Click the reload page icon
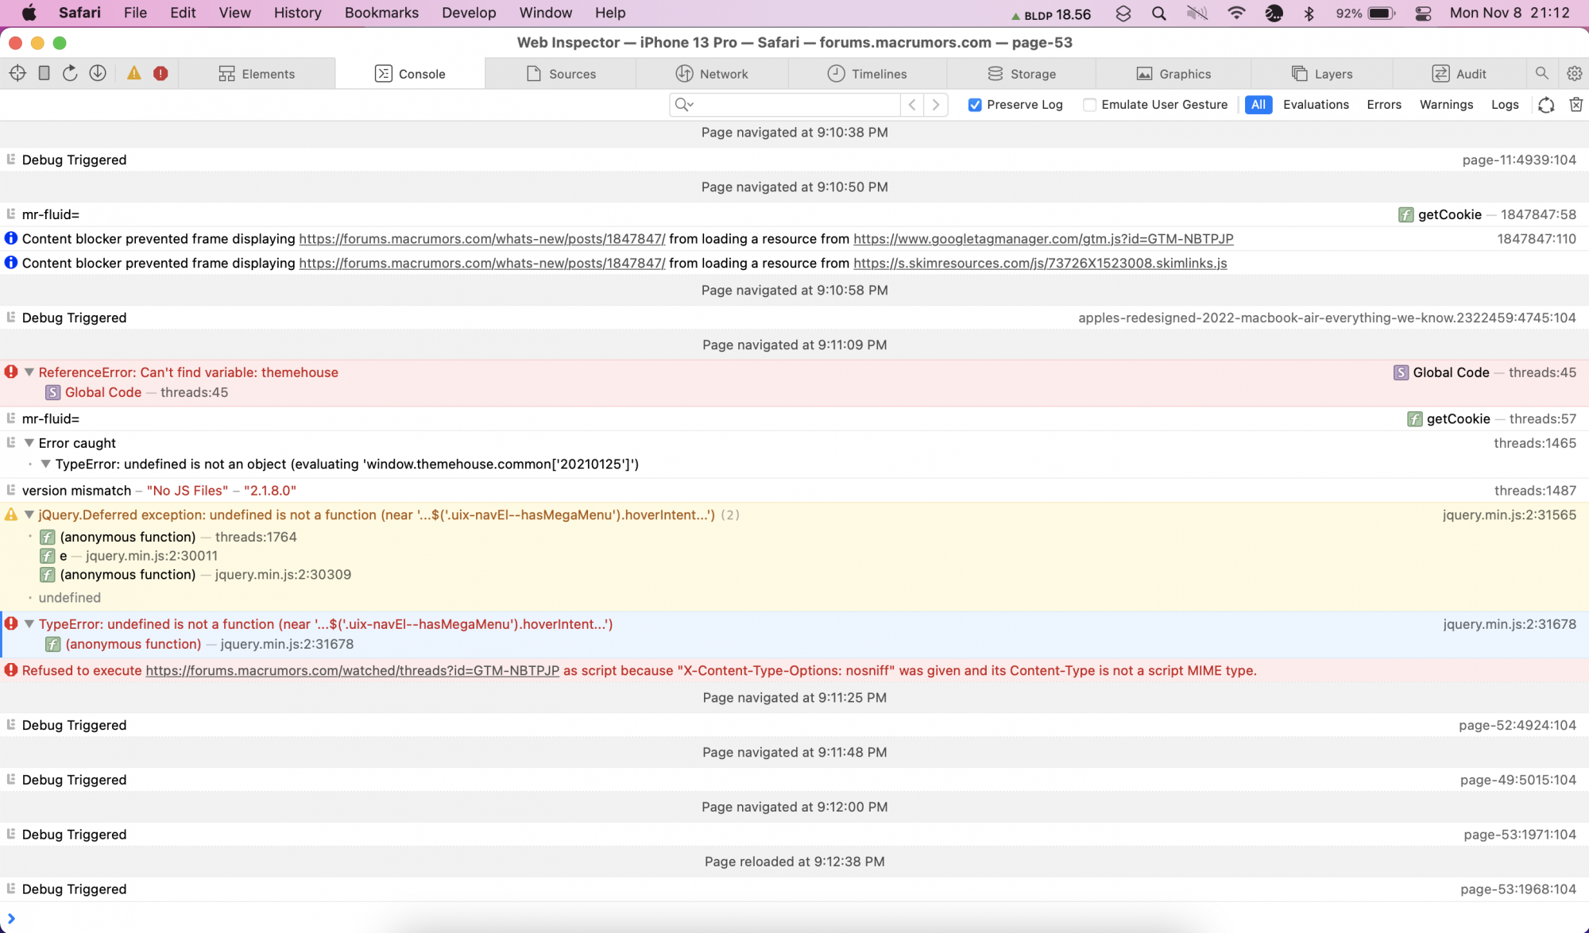This screenshot has width=1589, height=933. click(x=70, y=73)
